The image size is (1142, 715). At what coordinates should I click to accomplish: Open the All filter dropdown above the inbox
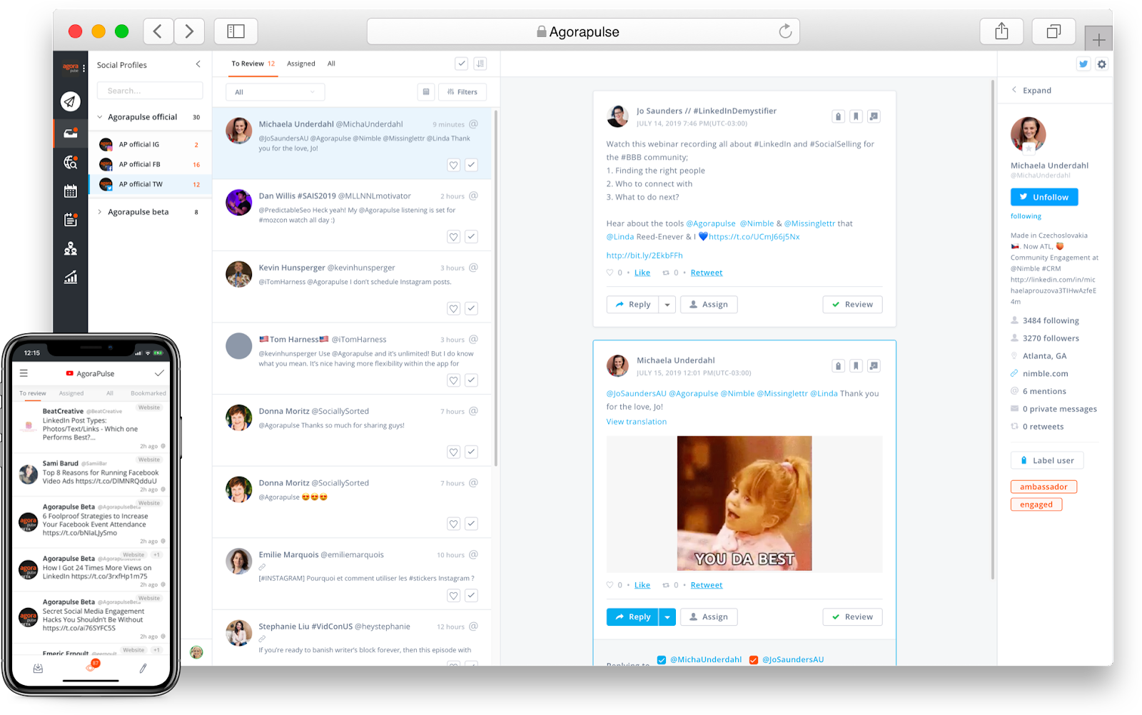pyautogui.click(x=275, y=91)
